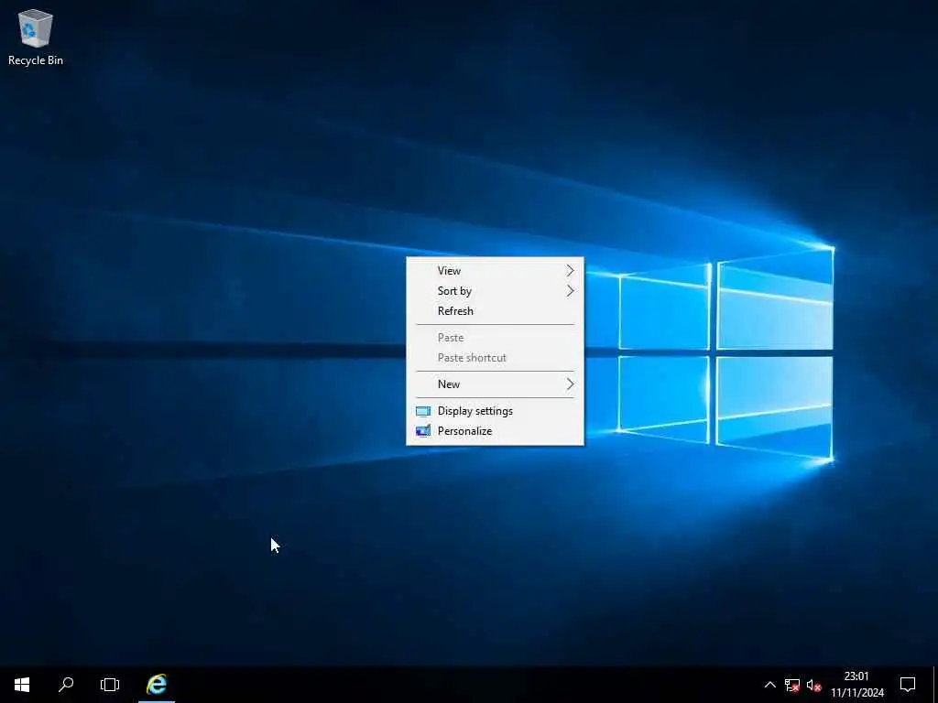Image resolution: width=938 pixels, height=703 pixels.
Task: Choose Personalize from context menu
Action: point(495,431)
